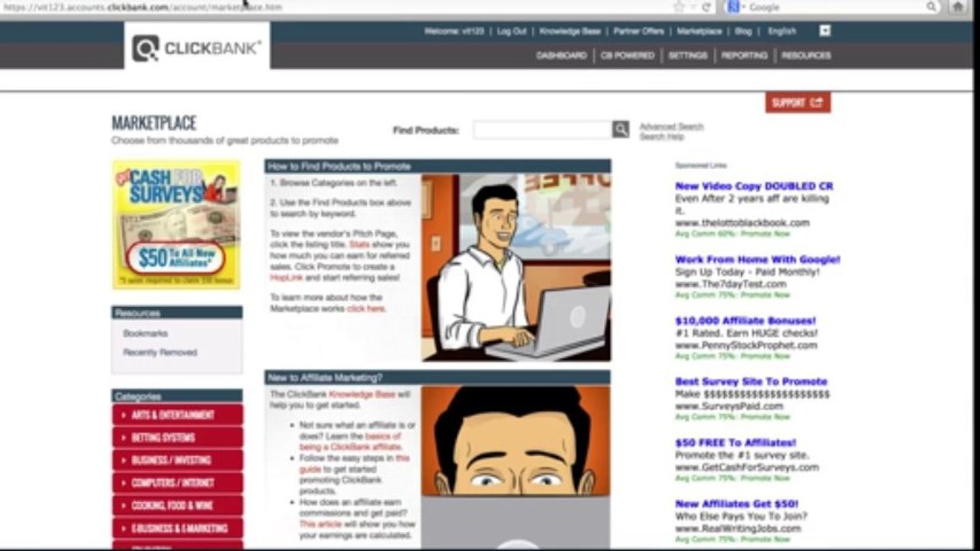Open the browser Home button
980x551 pixels.
pyautogui.click(x=958, y=7)
